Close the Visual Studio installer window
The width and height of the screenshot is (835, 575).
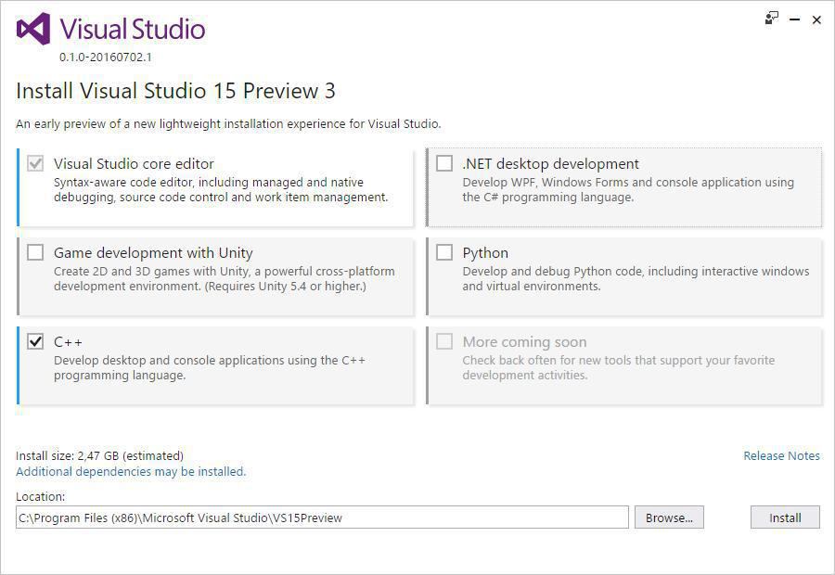click(816, 19)
